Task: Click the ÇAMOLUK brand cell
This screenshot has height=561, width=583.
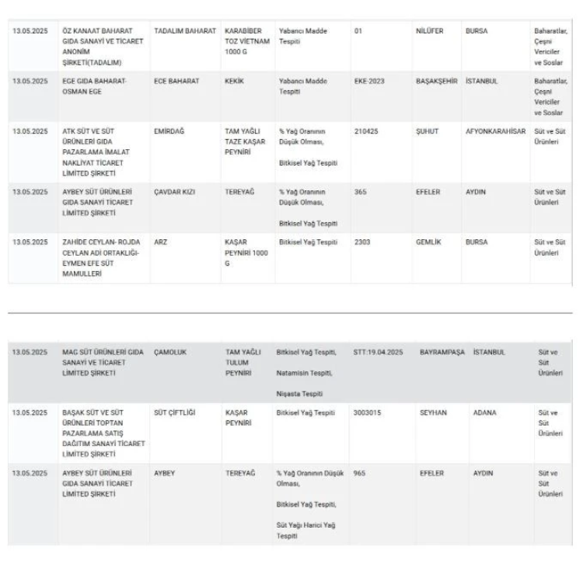Action: (x=173, y=352)
